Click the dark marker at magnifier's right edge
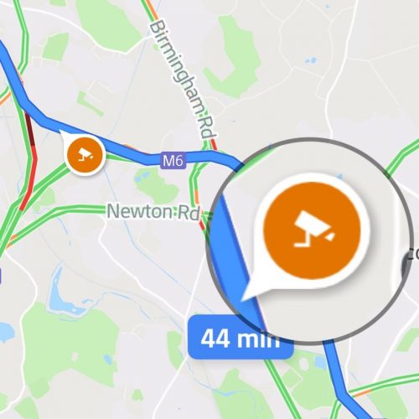The width and height of the screenshot is (419, 419). click(405, 264)
